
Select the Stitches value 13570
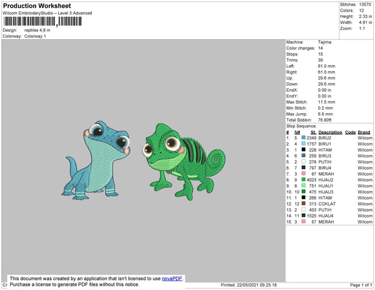[x=365, y=4]
